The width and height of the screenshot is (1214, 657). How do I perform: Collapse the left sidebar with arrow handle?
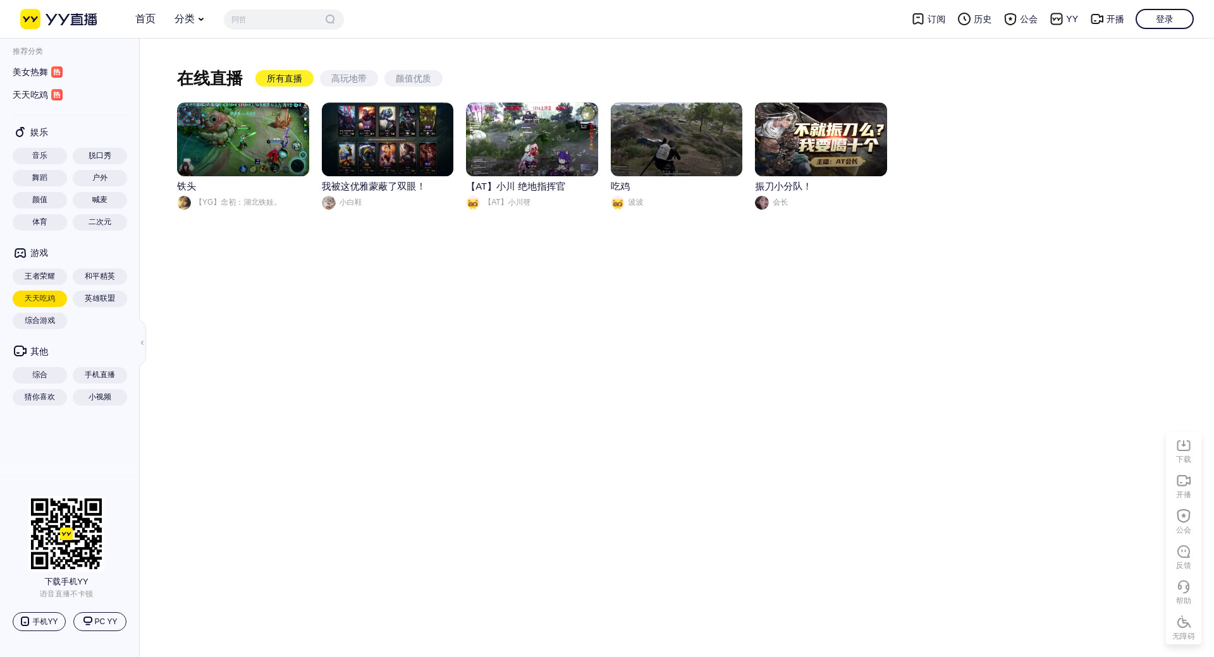[x=142, y=342]
